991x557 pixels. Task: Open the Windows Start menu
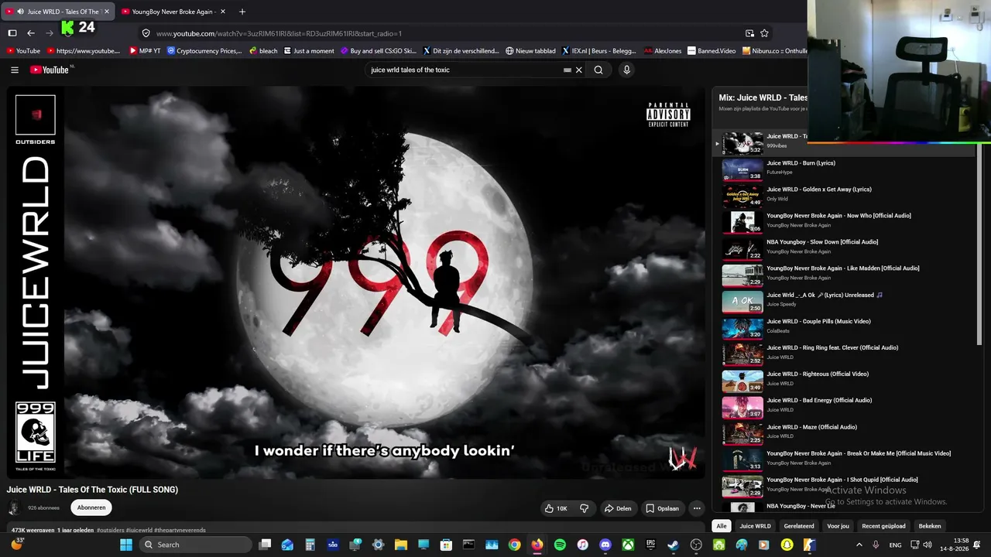click(126, 545)
